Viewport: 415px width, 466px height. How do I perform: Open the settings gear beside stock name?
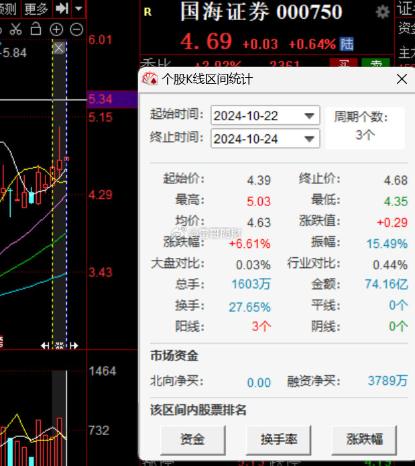click(x=383, y=12)
